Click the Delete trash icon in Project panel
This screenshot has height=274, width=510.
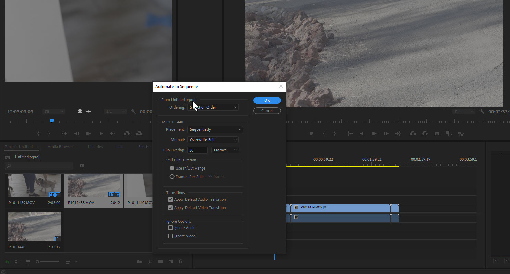click(x=181, y=262)
